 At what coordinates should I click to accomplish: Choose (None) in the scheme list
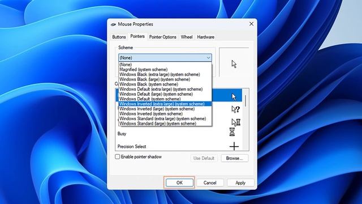click(x=165, y=65)
